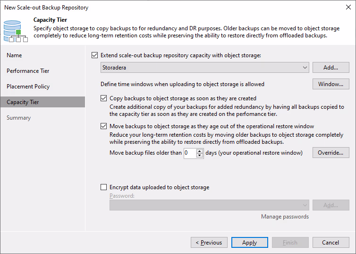Decrease the days value with down arrow
Screen dimensions: 356x254
point(200,156)
